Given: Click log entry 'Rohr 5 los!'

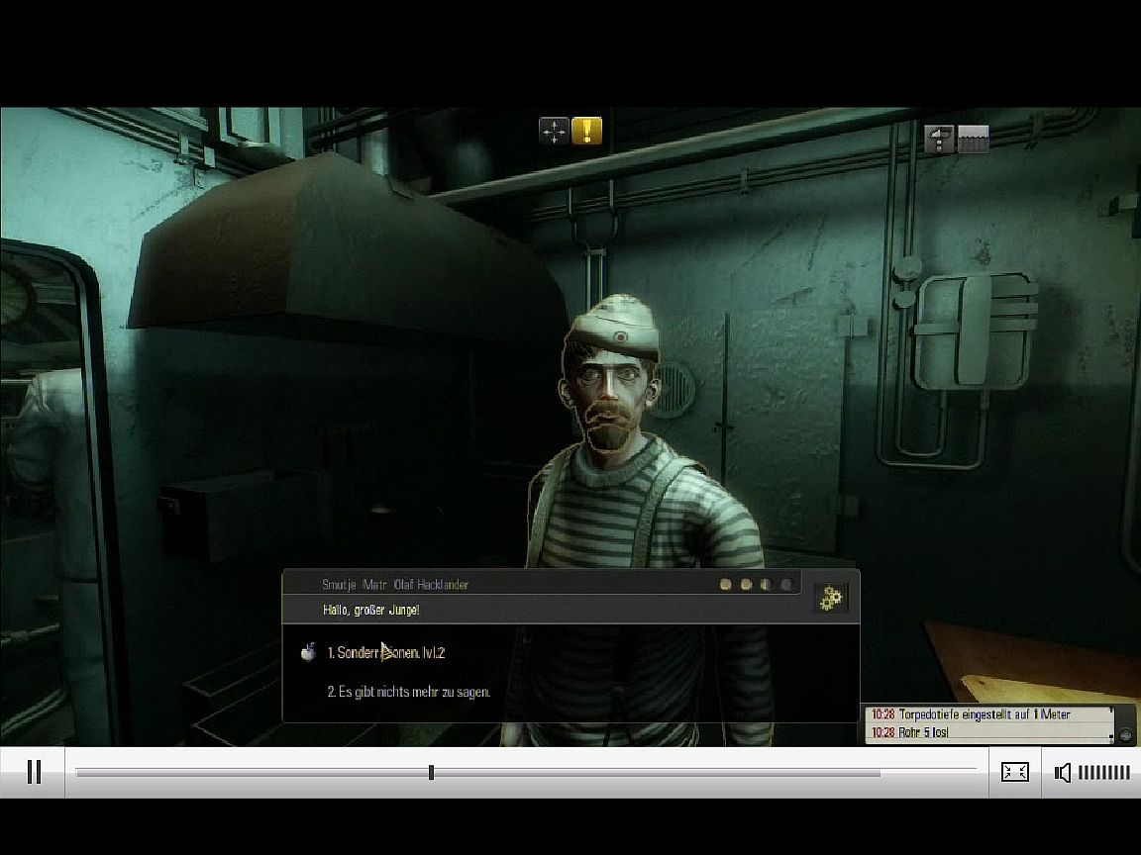Looking at the screenshot, I should point(923,733).
